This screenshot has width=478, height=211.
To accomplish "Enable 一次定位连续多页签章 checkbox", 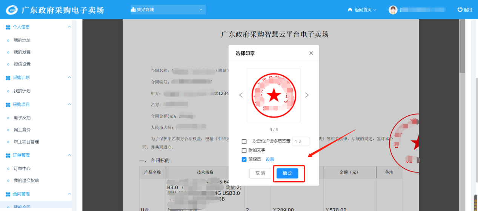I will 244,141.
